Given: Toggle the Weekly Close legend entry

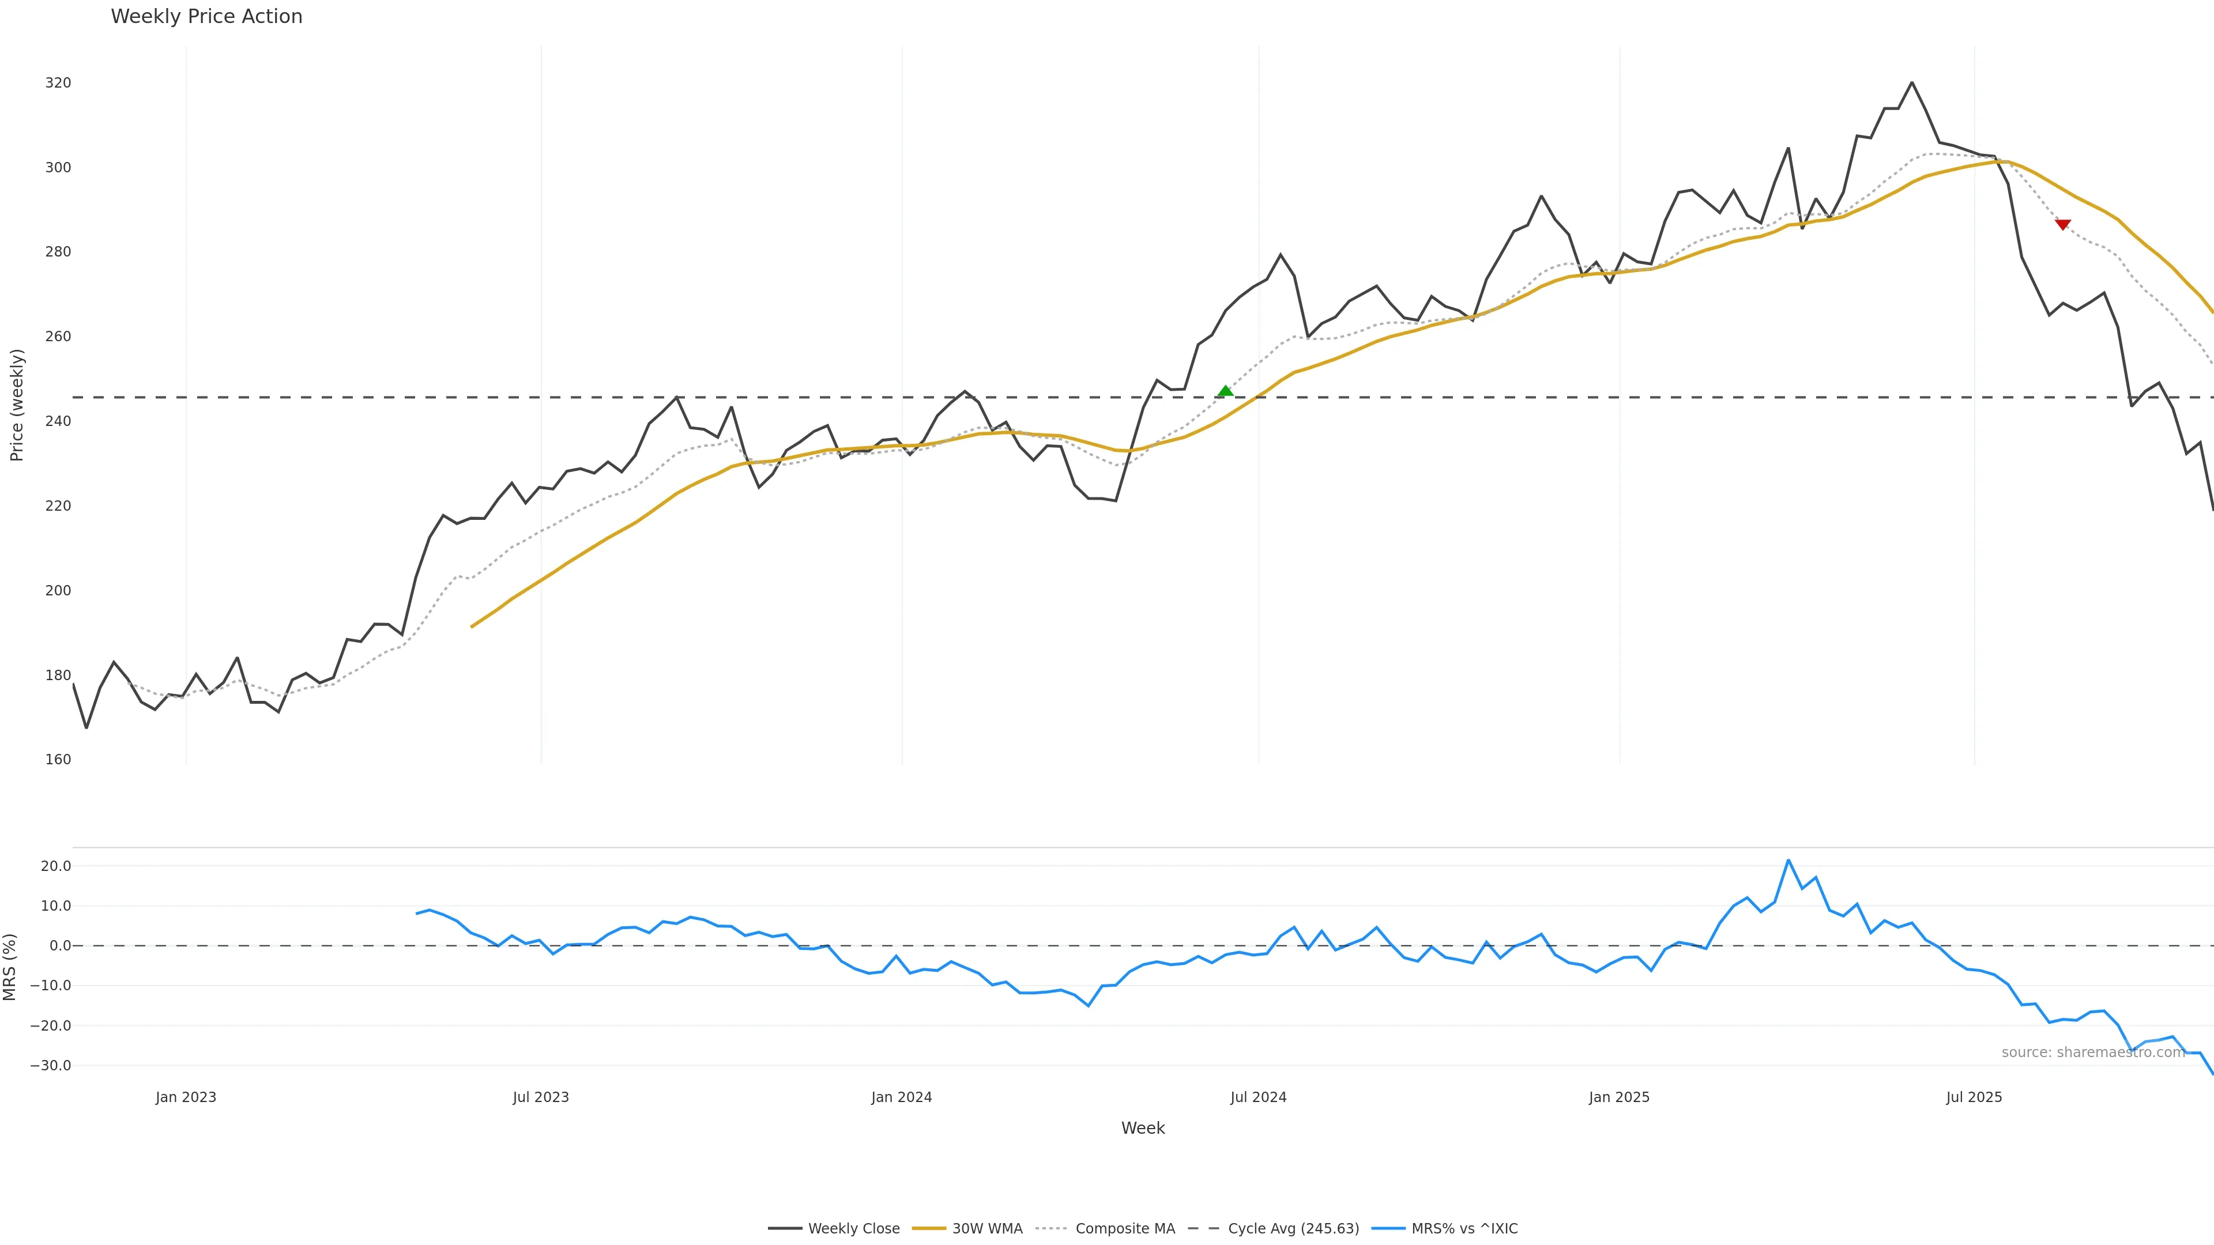Looking at the screenshot, I should [853, 1229].
